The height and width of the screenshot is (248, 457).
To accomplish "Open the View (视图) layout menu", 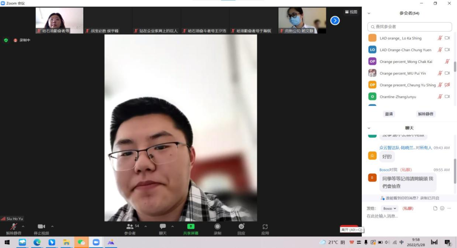I will pos(351,12).
